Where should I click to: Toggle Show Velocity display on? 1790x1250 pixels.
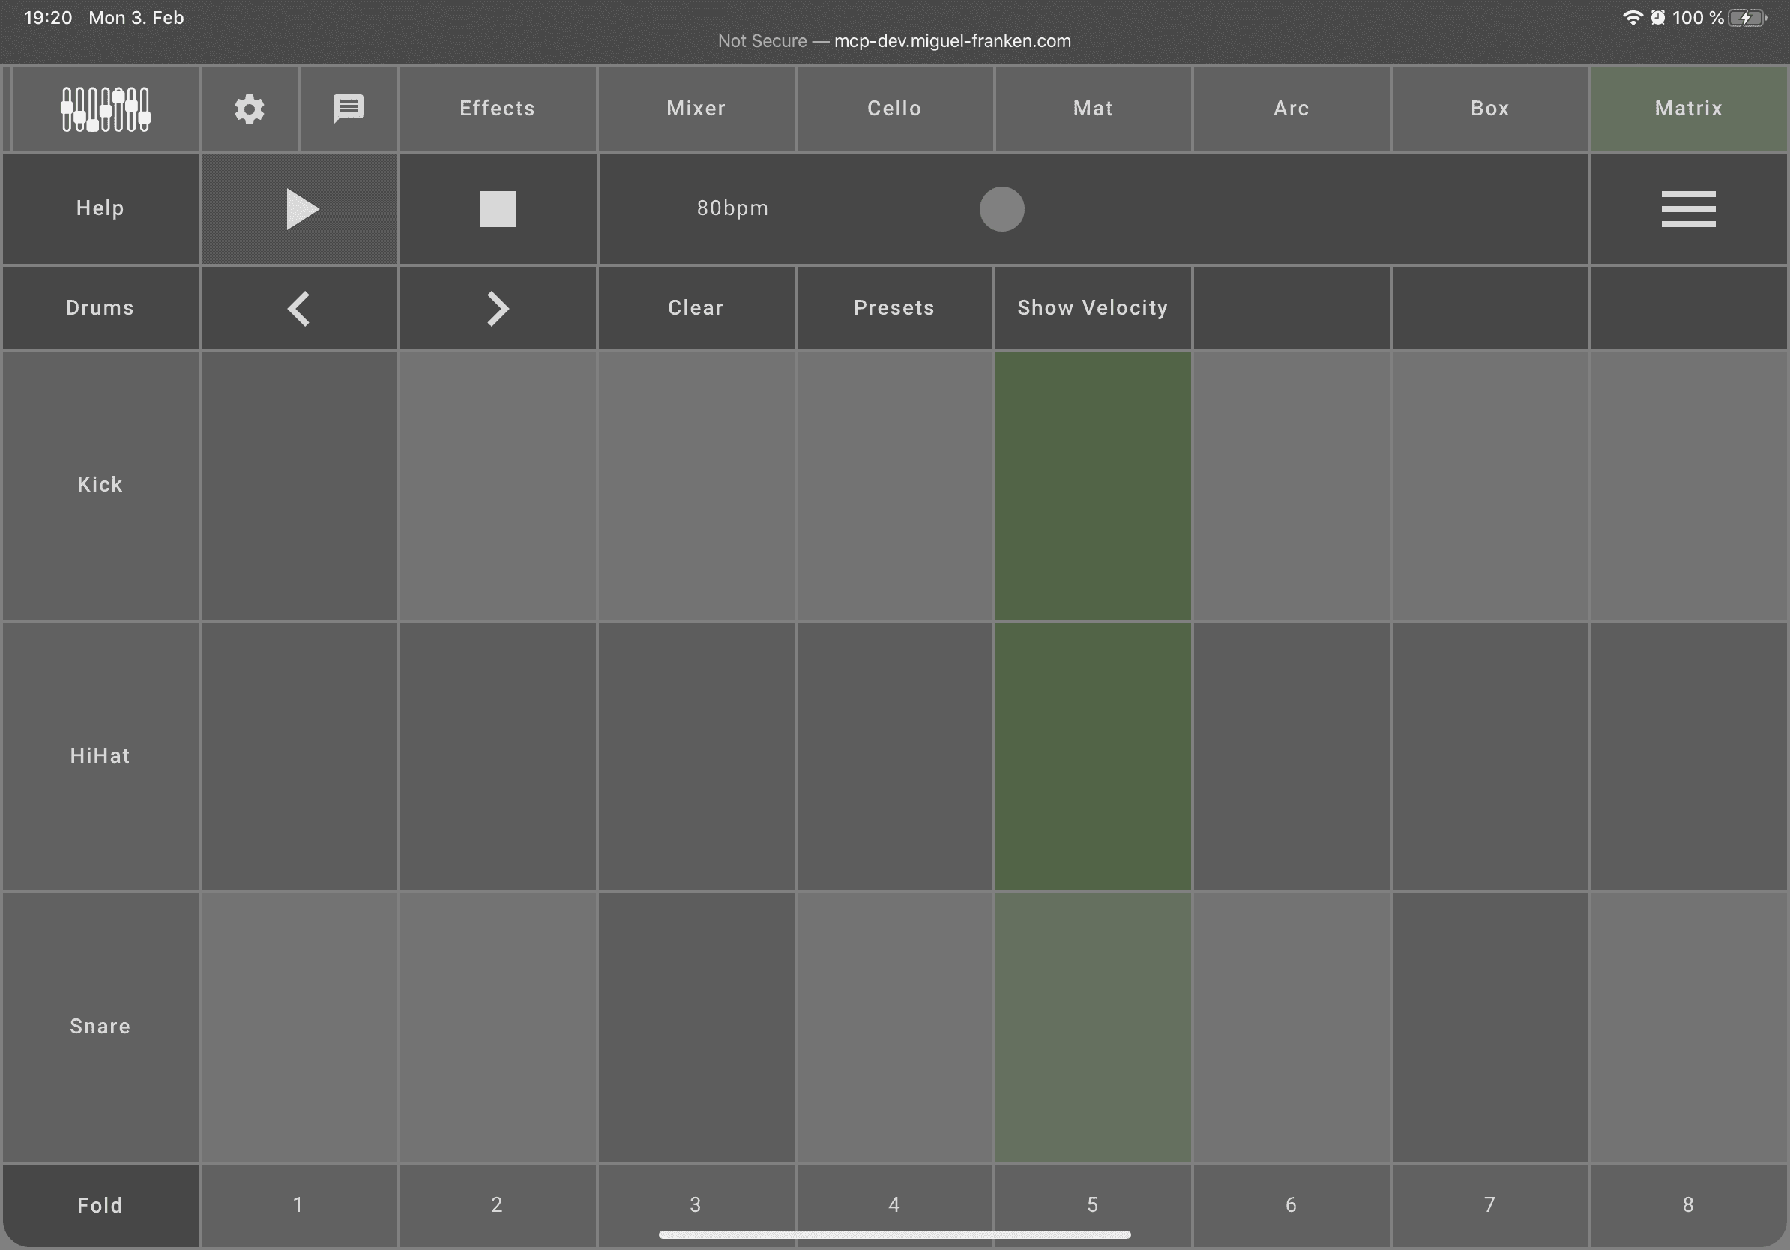coord(1092,306)
